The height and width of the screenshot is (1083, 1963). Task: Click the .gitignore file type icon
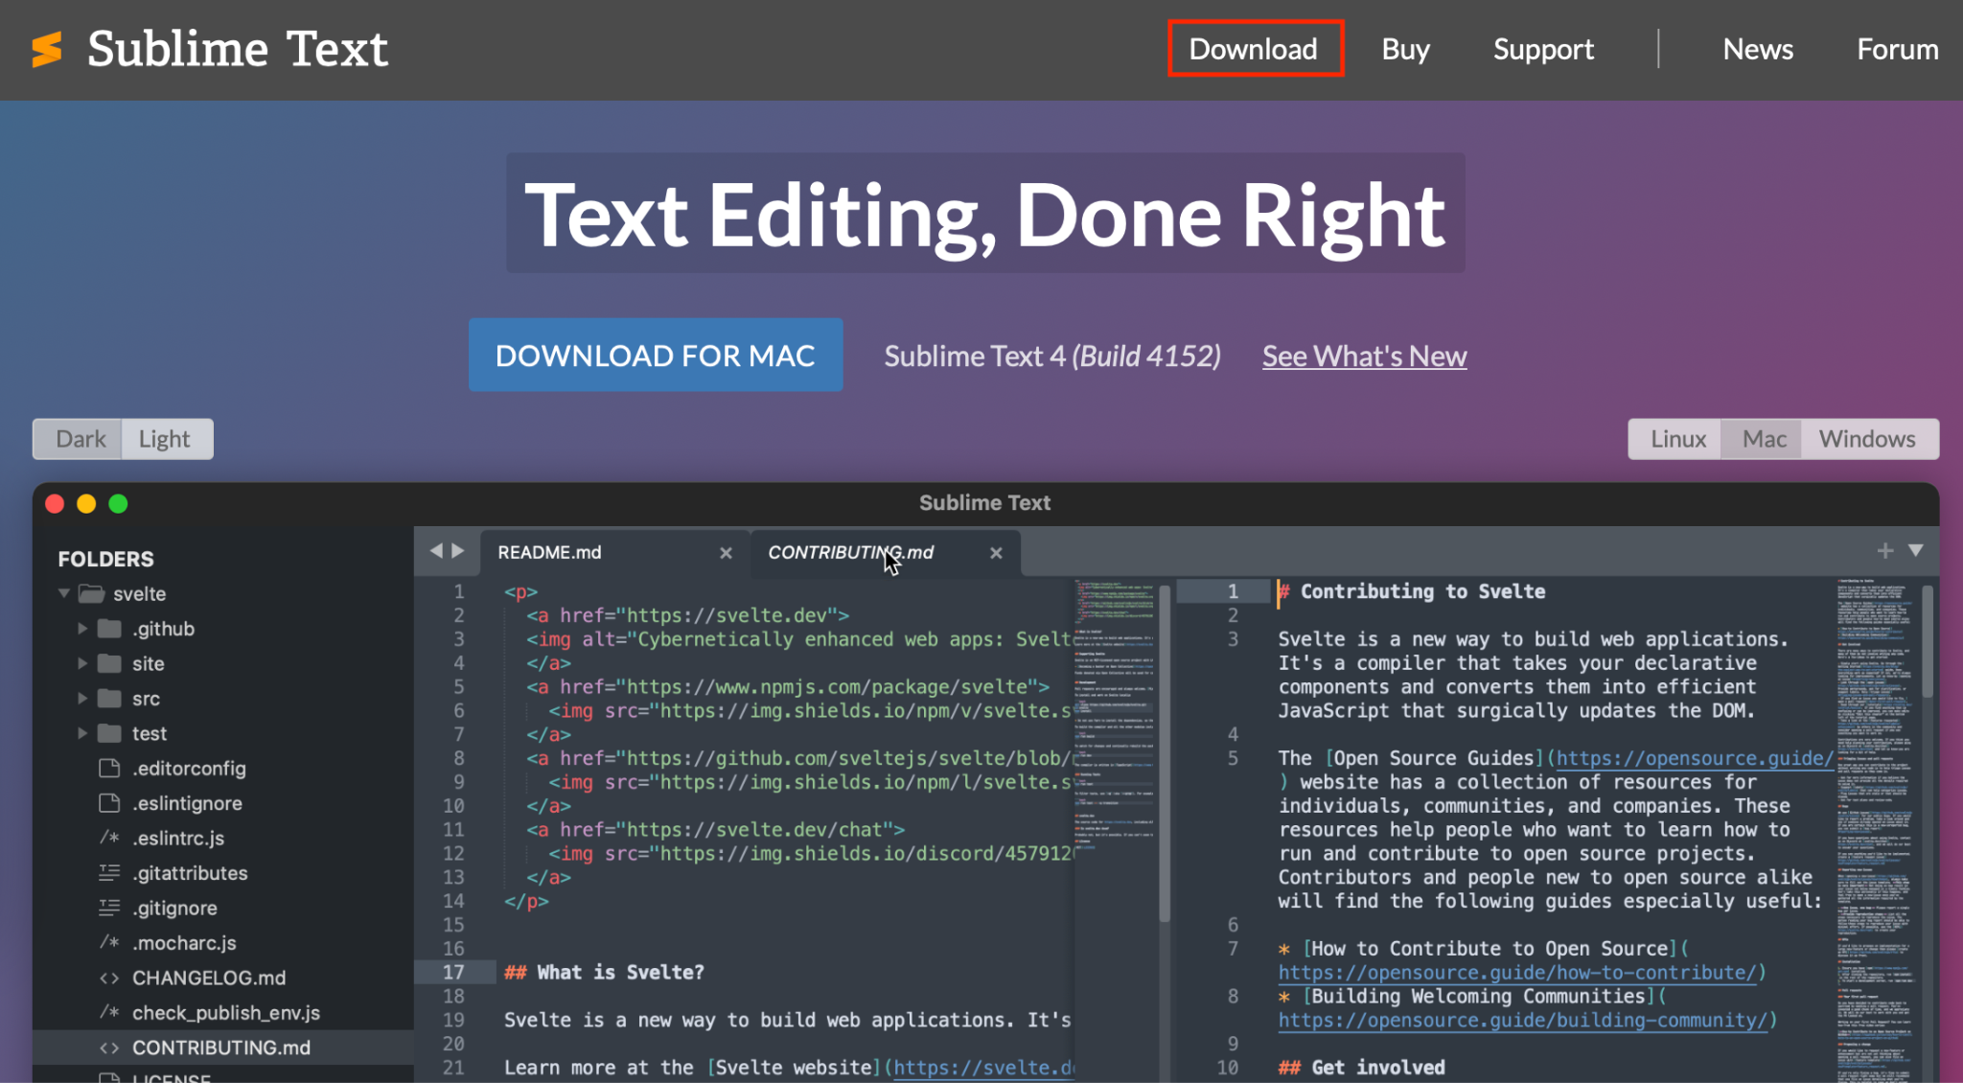tap(110, 907)
